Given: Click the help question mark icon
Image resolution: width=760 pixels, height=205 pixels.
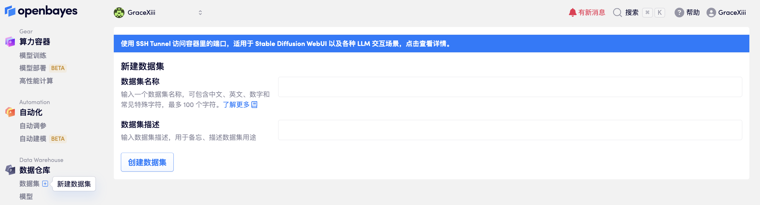Looking at the screenshot, I should (679, 13).
